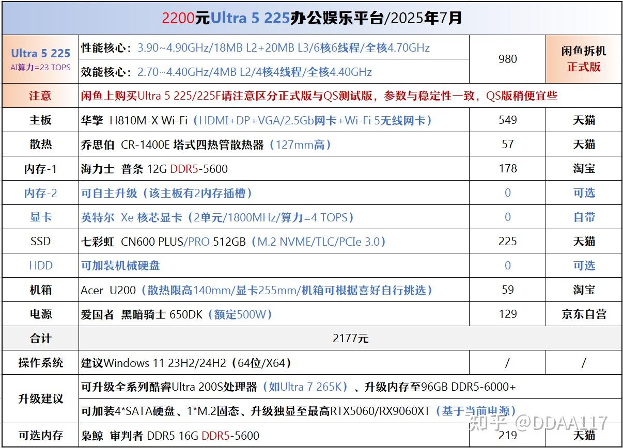Screen dimensions: 623x448
Task: Select the '闲鱼拆机 正式版' source cell
Action: pos(584,59)
